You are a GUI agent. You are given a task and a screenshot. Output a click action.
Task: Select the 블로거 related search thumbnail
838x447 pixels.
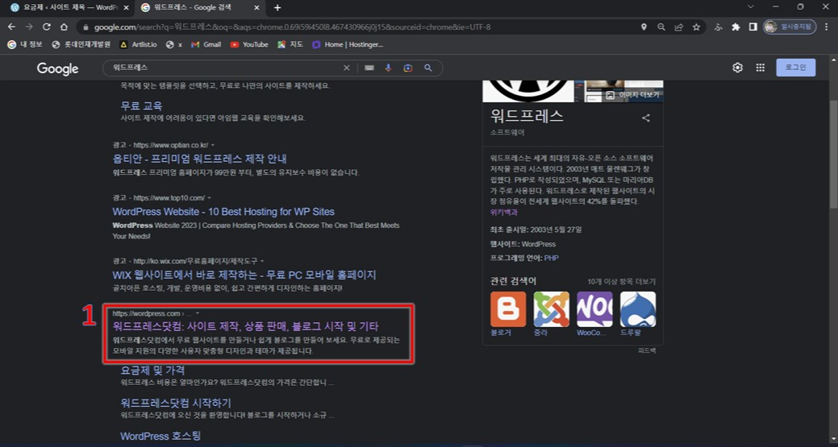(507, 308)
